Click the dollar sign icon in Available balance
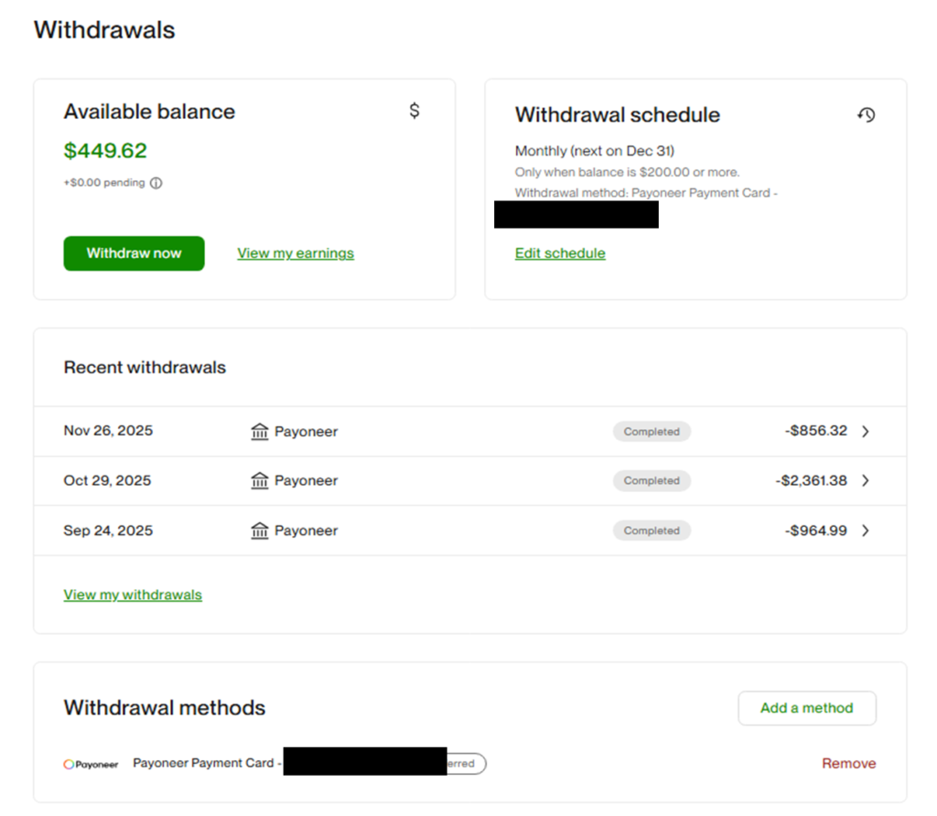937x816 pixels. click(415, 112)
